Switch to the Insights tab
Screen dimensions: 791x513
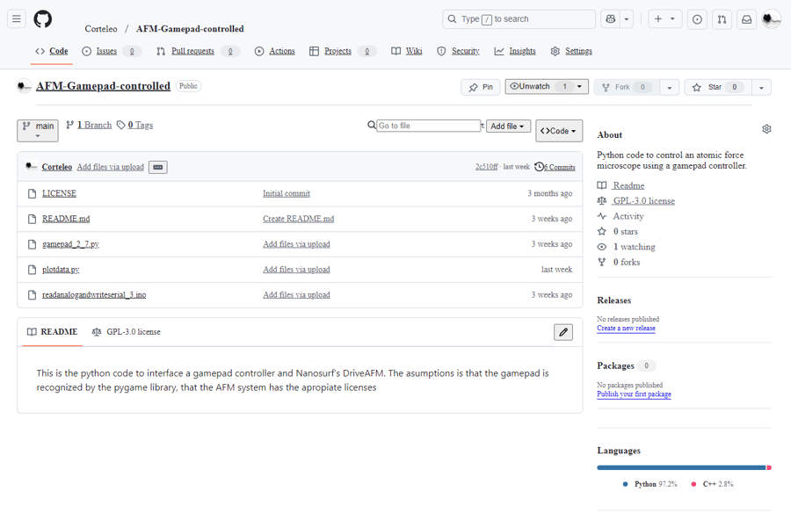514,51
